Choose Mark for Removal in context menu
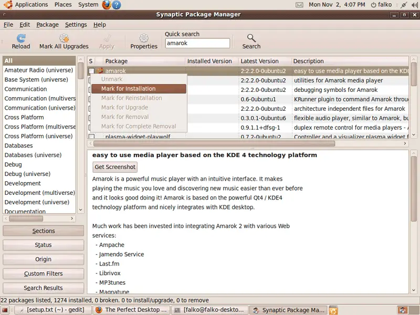The height and width of the screenshot is (315, 420). point(139,117)
